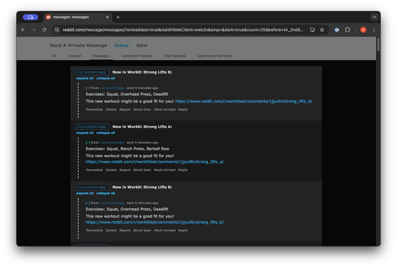Open the strong_lifts_b link ending 1jjyufn
This screenshot has width=397, height=268.
[244, 101]
